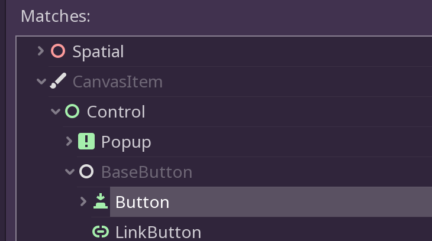Click the Popup exclamation mark icon
Image resolution: width=432 pixels, height=241 pixels.
(x=86, y=141)
